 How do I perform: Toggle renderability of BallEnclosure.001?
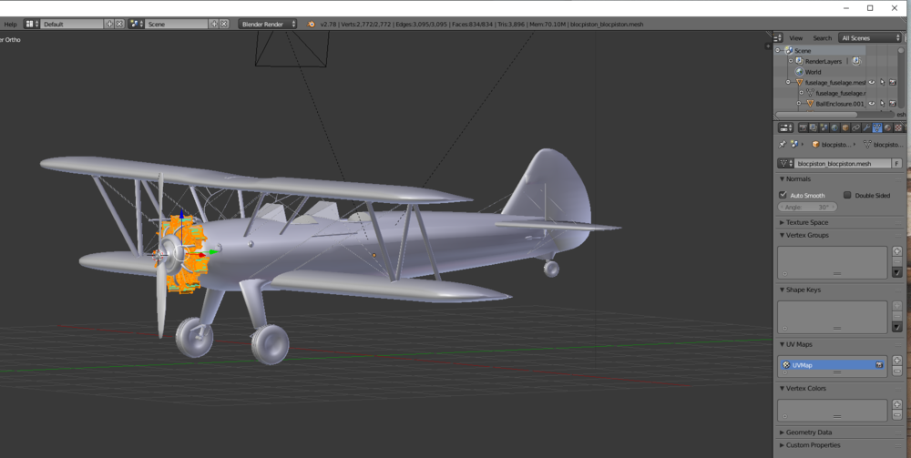pos(893,103)
